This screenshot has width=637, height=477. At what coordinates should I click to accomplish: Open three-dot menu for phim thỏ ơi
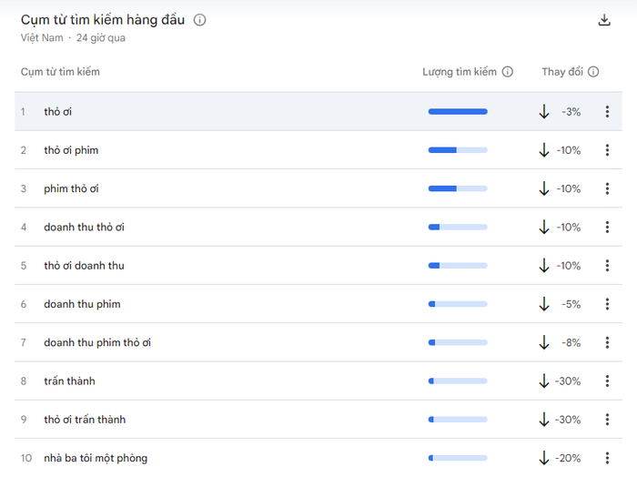pyautogui.click(x=607, y=188)
